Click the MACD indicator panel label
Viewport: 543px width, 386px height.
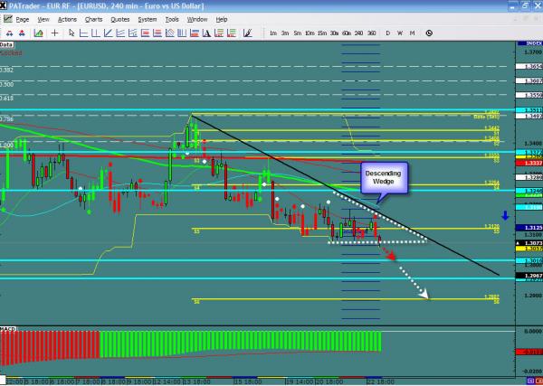[x=7, y=327]
